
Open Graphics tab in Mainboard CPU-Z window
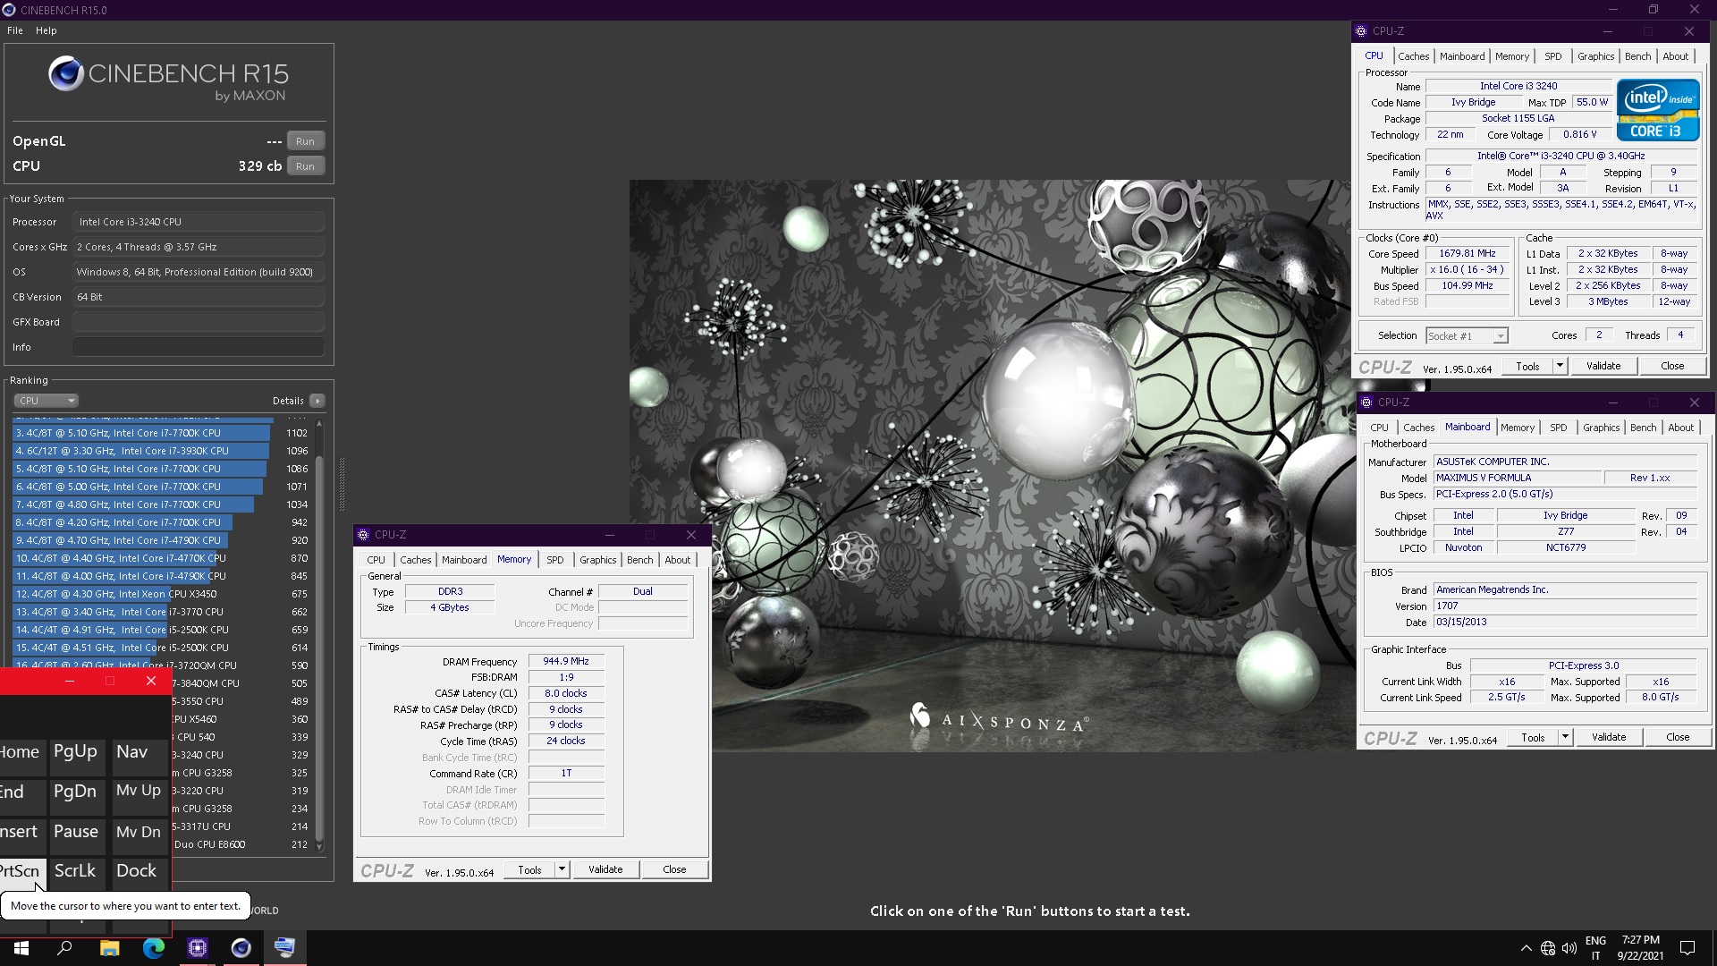[x=1601, y=428]
